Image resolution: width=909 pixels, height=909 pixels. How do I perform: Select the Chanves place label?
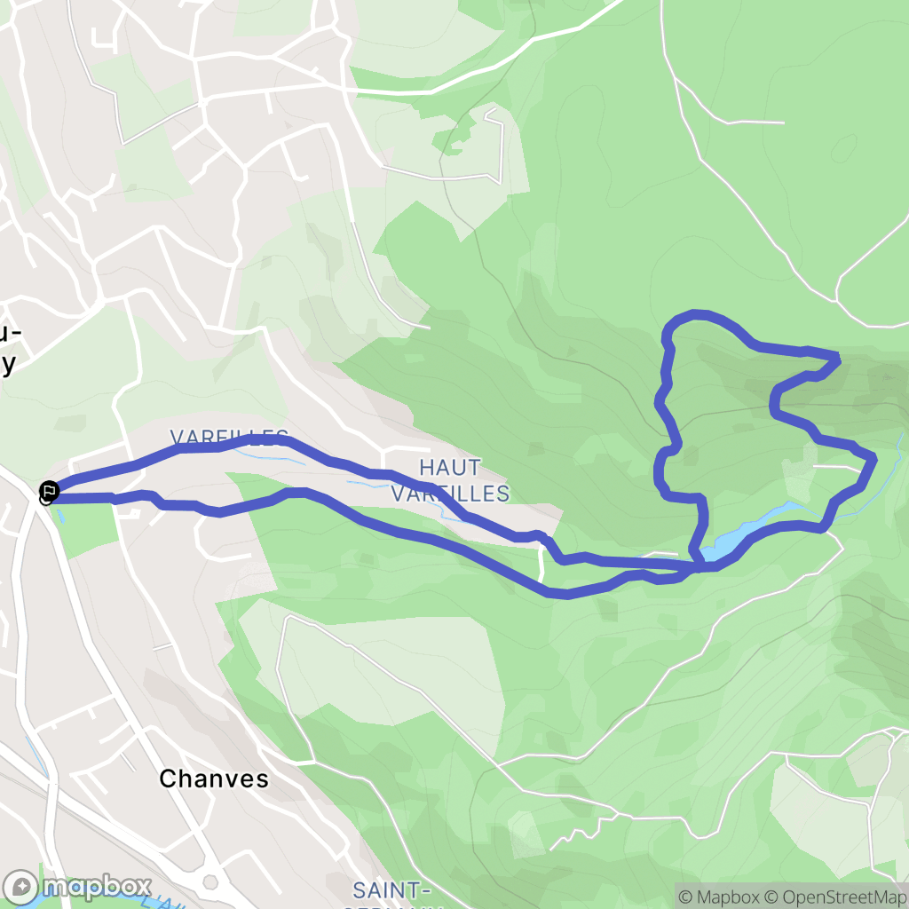point(214,779)
